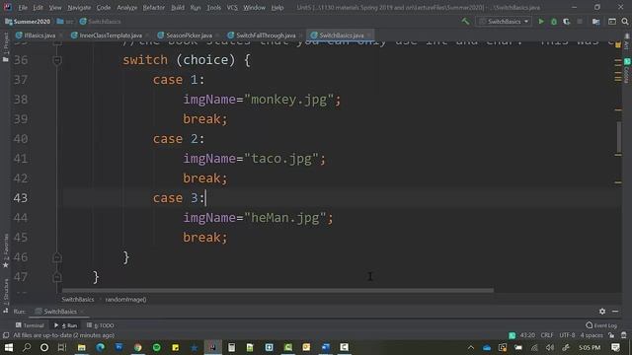Open the Build menu
The image size is (632, 355).
[x=178, y=8]
